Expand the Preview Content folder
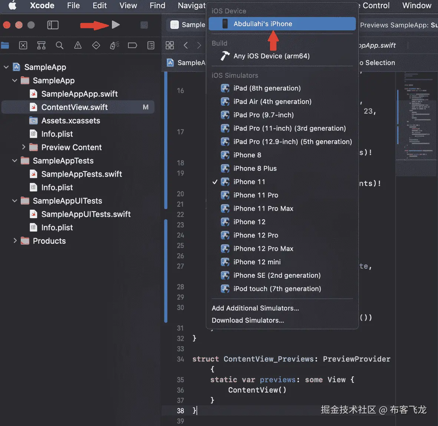The height and width of the screenshot is (426, 438). pyautogui.click(x=23, y=147)
